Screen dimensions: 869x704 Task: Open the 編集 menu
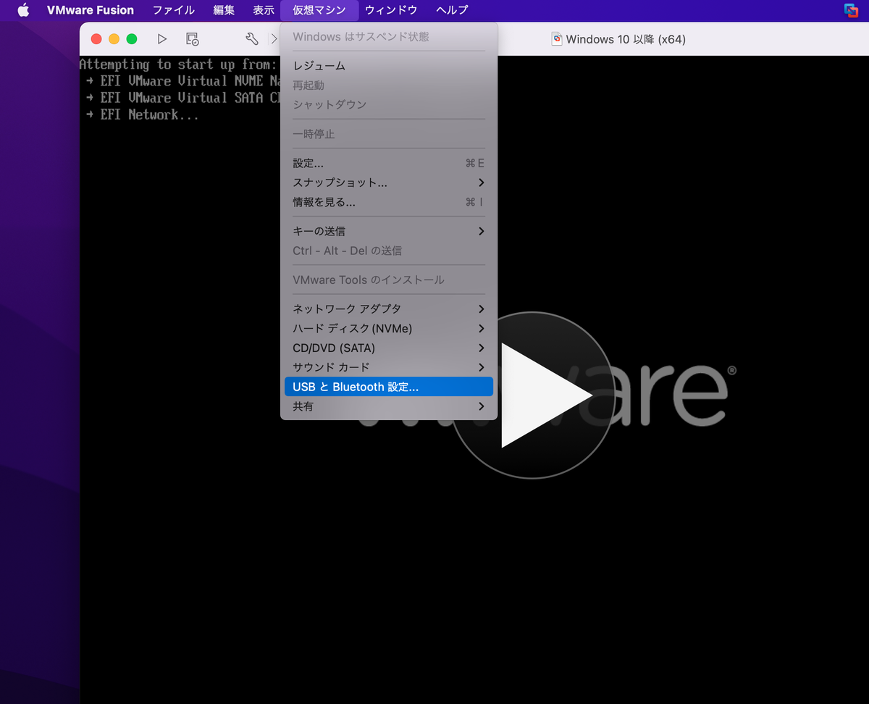224,10
